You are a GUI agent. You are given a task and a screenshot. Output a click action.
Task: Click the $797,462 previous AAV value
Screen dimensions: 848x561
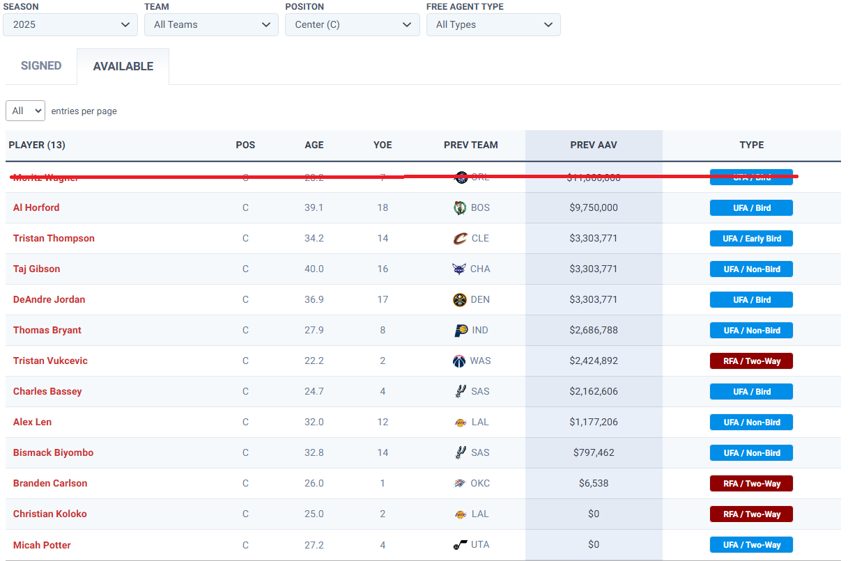pyautogui.click(x=594, y=452)
